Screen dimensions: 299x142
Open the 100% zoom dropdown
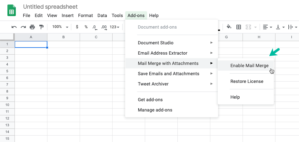pyautogui.click(x=60, y=27)
